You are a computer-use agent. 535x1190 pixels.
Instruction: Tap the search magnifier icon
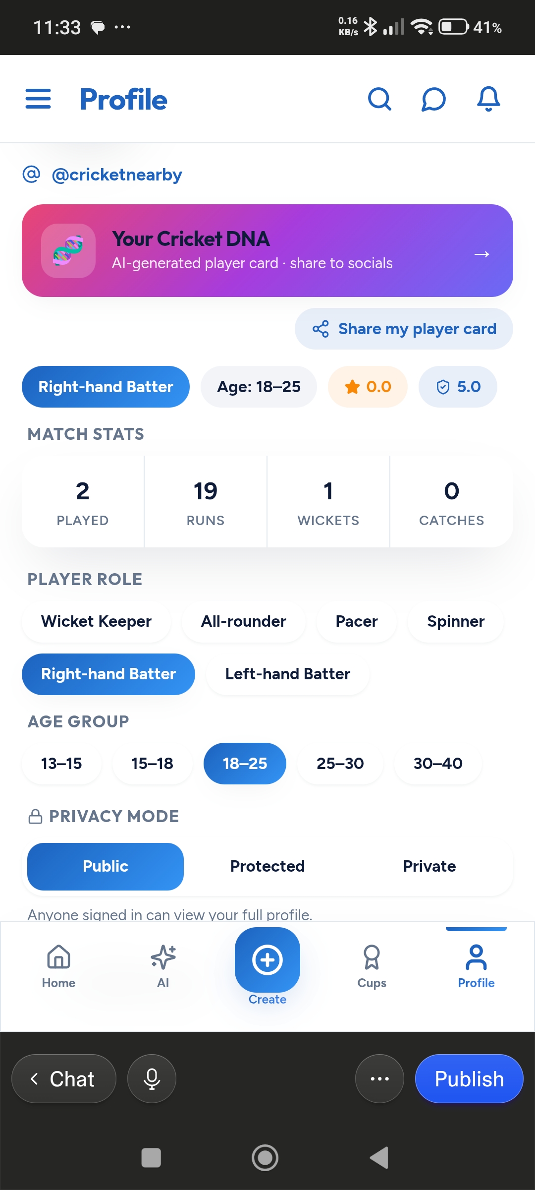(380, 99)
